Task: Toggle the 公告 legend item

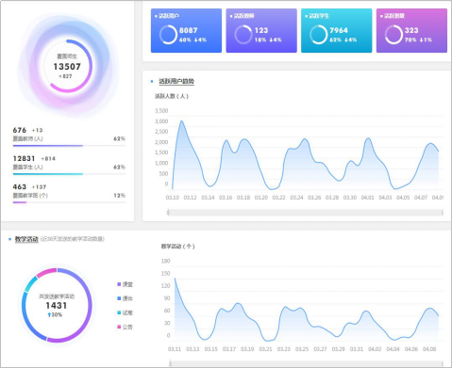Action: point(125,327)
